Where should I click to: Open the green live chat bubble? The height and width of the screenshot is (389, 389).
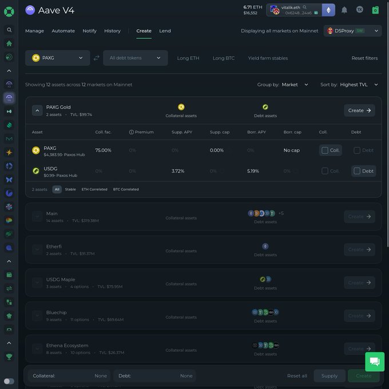(x=375, y=362)
